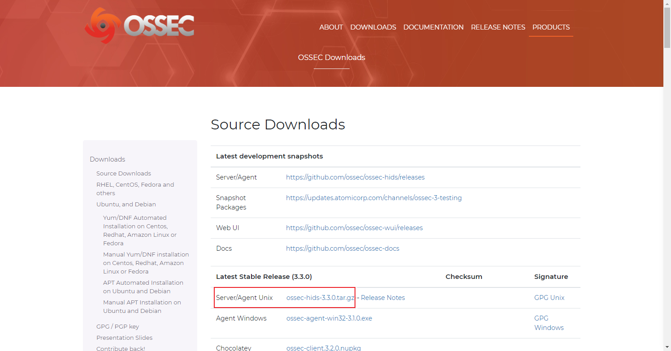Download ossec-agent-win32-3.1.0.exe
Viewport: 671px width, 351px height.
tap(329, 318)
